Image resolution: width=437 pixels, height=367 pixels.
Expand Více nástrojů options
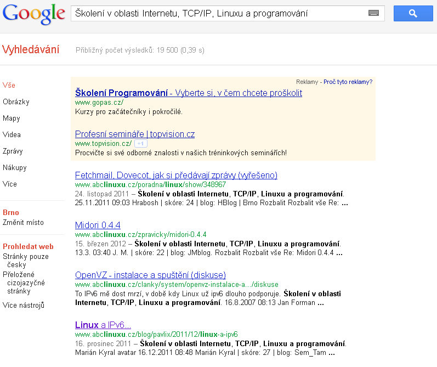click(24, 305)
